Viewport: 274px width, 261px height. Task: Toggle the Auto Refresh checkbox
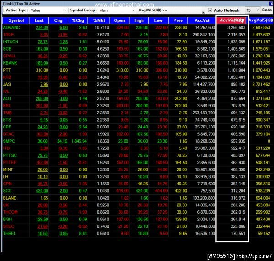[210, 10]
